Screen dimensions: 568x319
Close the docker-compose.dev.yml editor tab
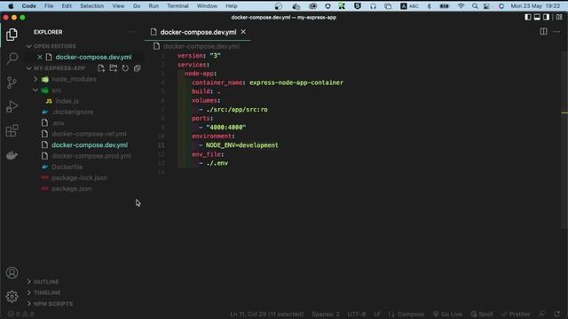[243, 32]
